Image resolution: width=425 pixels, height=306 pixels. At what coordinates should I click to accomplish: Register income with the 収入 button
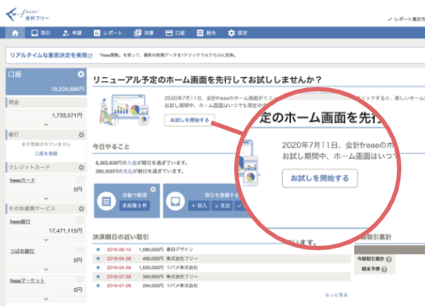(199, 206)
